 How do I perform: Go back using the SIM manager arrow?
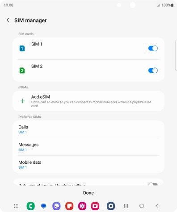point(8,20)
